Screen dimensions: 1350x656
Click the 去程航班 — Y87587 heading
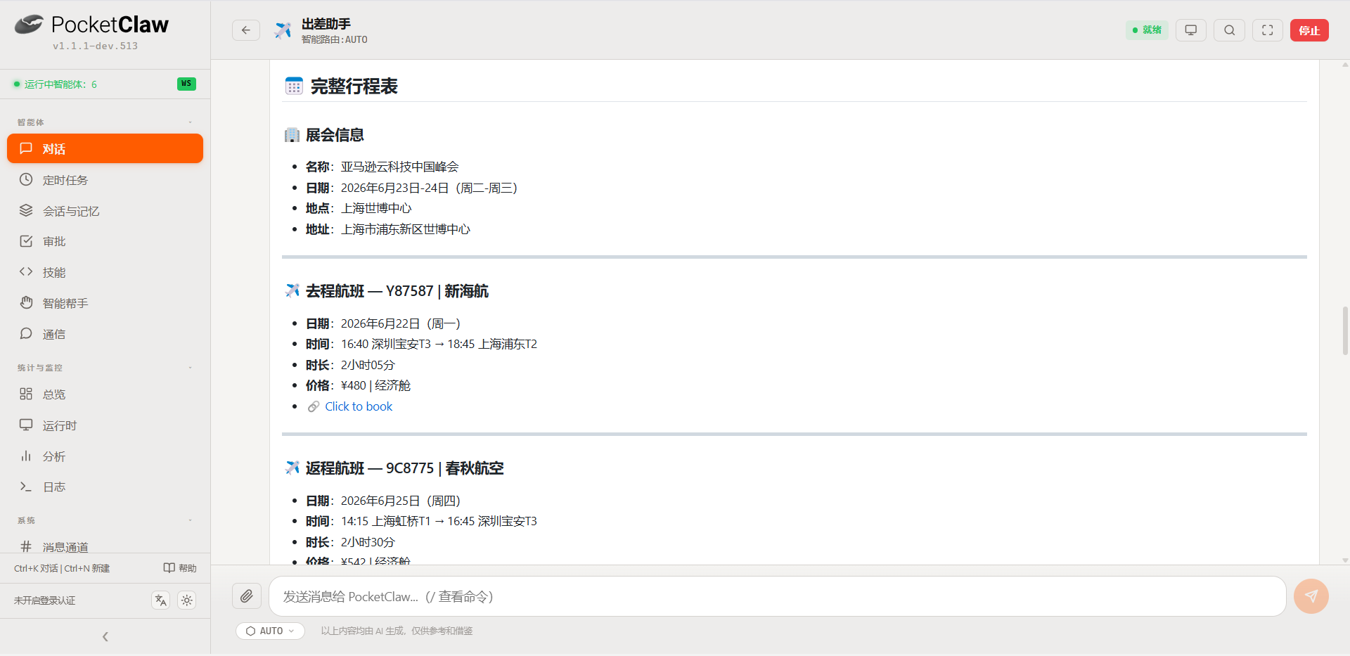point(397,291)
